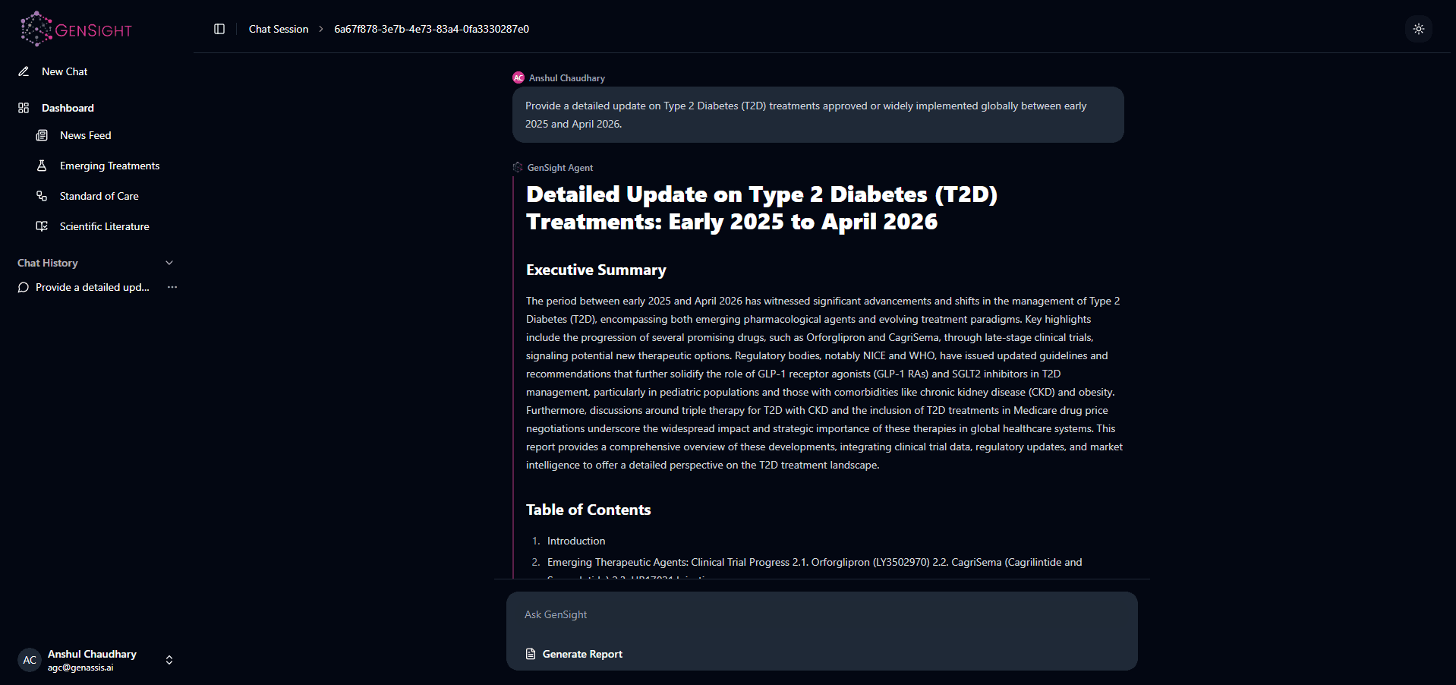
Task: Click the Standard of Care icon
Action: coord(42,196)
